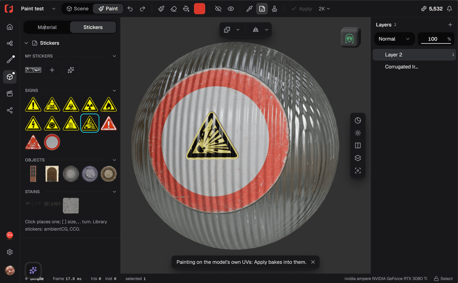Toggle the crossed-out eye hide button
The image size is (458, 283).
tap(218, 9)
